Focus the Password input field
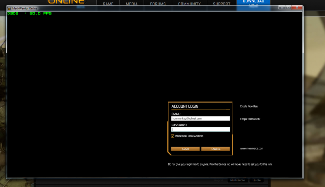 click(x=200, y=130)
